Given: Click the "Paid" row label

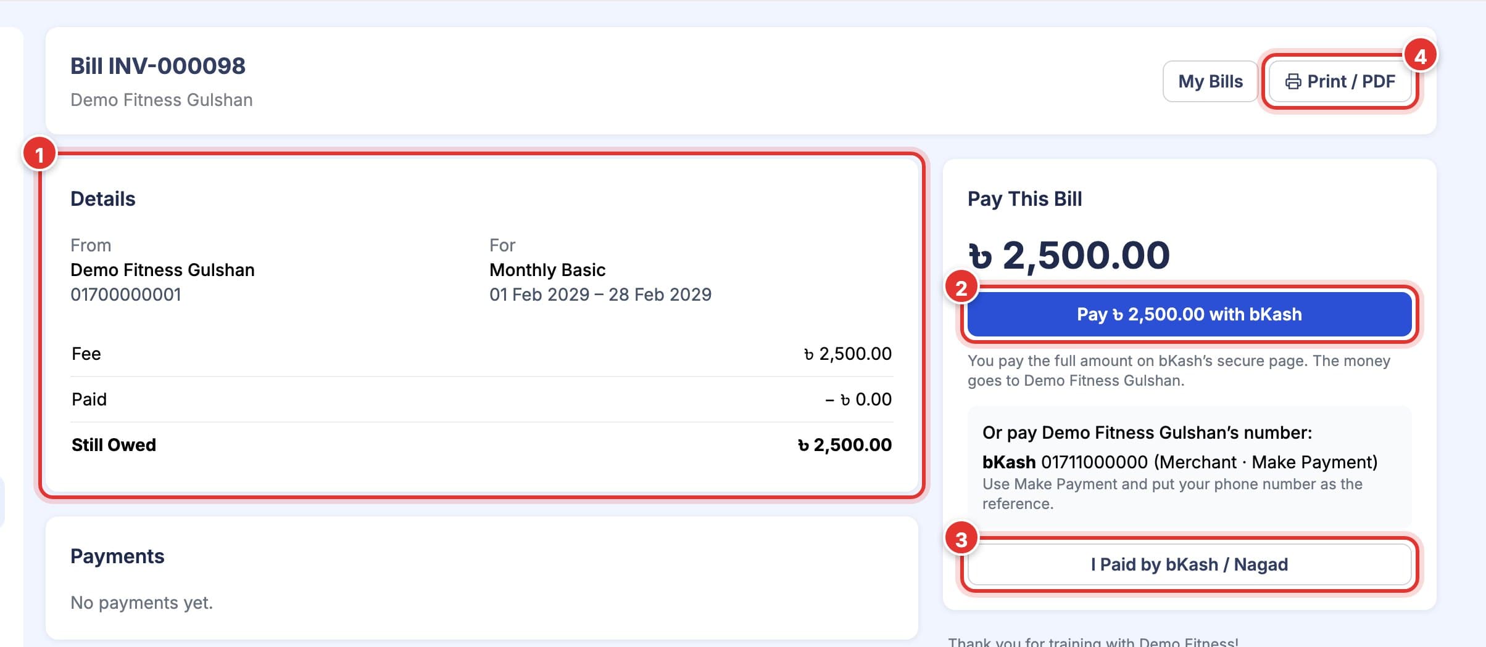Looking at the screenshot, I should 89,399.
